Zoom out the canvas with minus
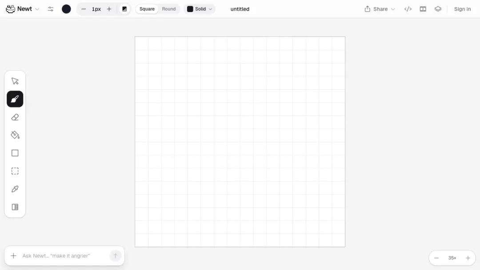This screenshot has height=270, width=480. pos(436,258)
